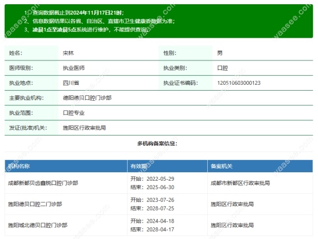Image resolution: width=318 pixels, height=239 pixels.
Task: Click 旌阳区行政审批局 in the 发证(批准)机关 row
Action: point(84,128)
